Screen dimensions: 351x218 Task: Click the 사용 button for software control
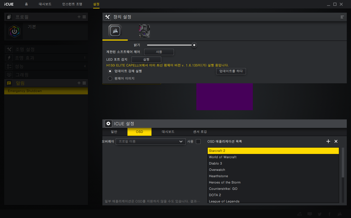(x=159, y=52)
